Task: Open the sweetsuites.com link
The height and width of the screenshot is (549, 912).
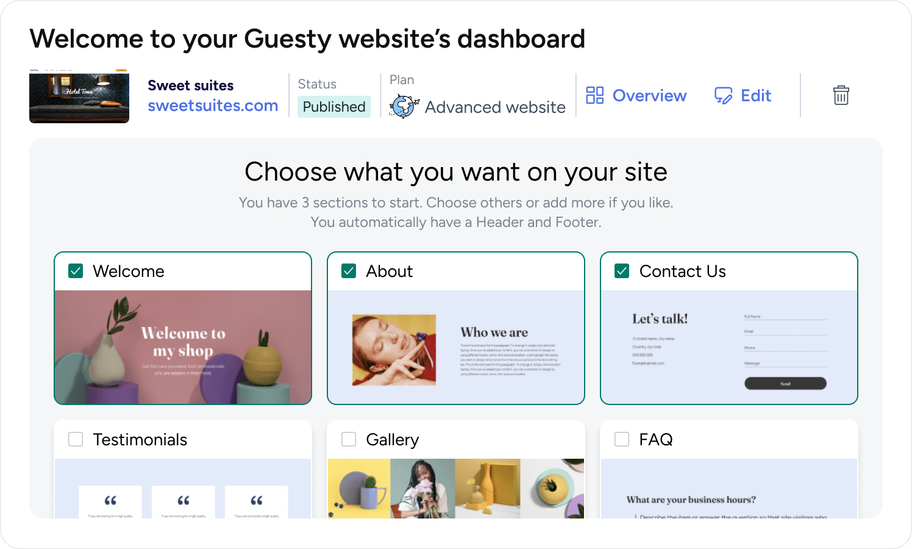Action: [x=213, y=106]
